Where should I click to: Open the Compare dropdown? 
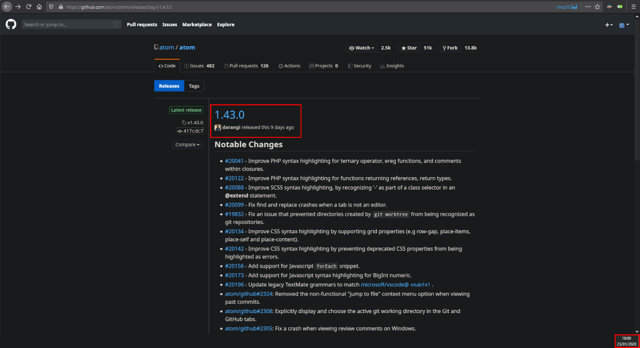point(187,145)
